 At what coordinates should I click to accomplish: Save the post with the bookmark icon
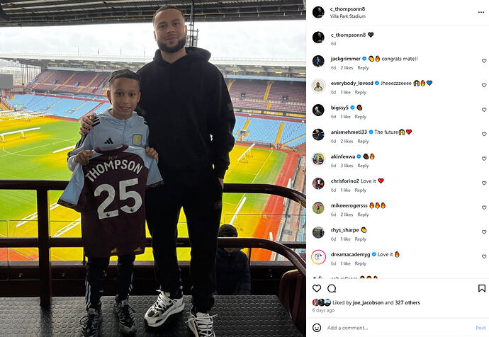[481, 288]
